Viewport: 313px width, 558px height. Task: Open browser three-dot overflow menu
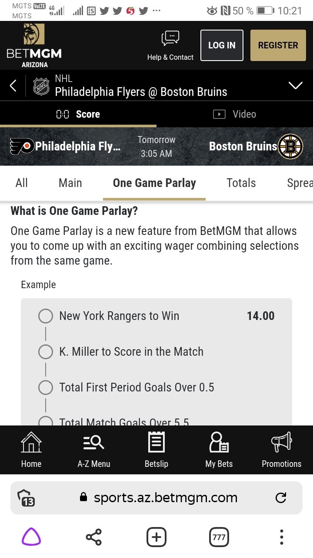coord(282,537)
